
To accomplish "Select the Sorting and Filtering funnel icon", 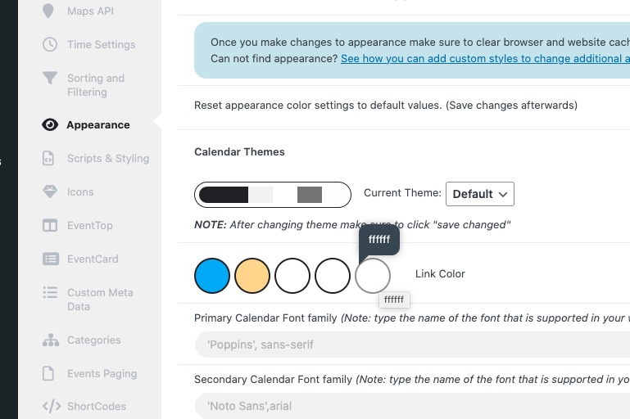I will pyautogui.click(x=50, y=78).
